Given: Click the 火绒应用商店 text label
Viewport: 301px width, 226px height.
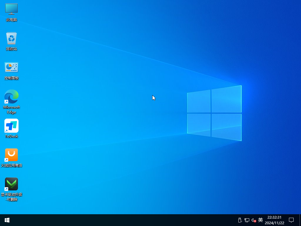Looking at the screenshot, I should pos(11,165).
